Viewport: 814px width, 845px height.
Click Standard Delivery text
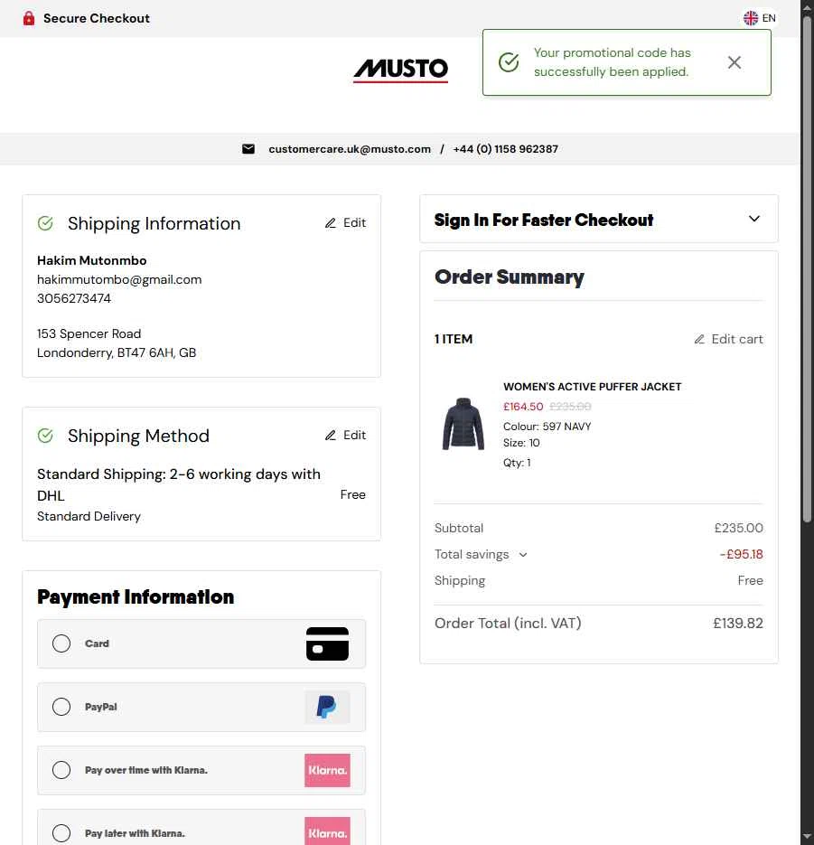click(89, 517)
